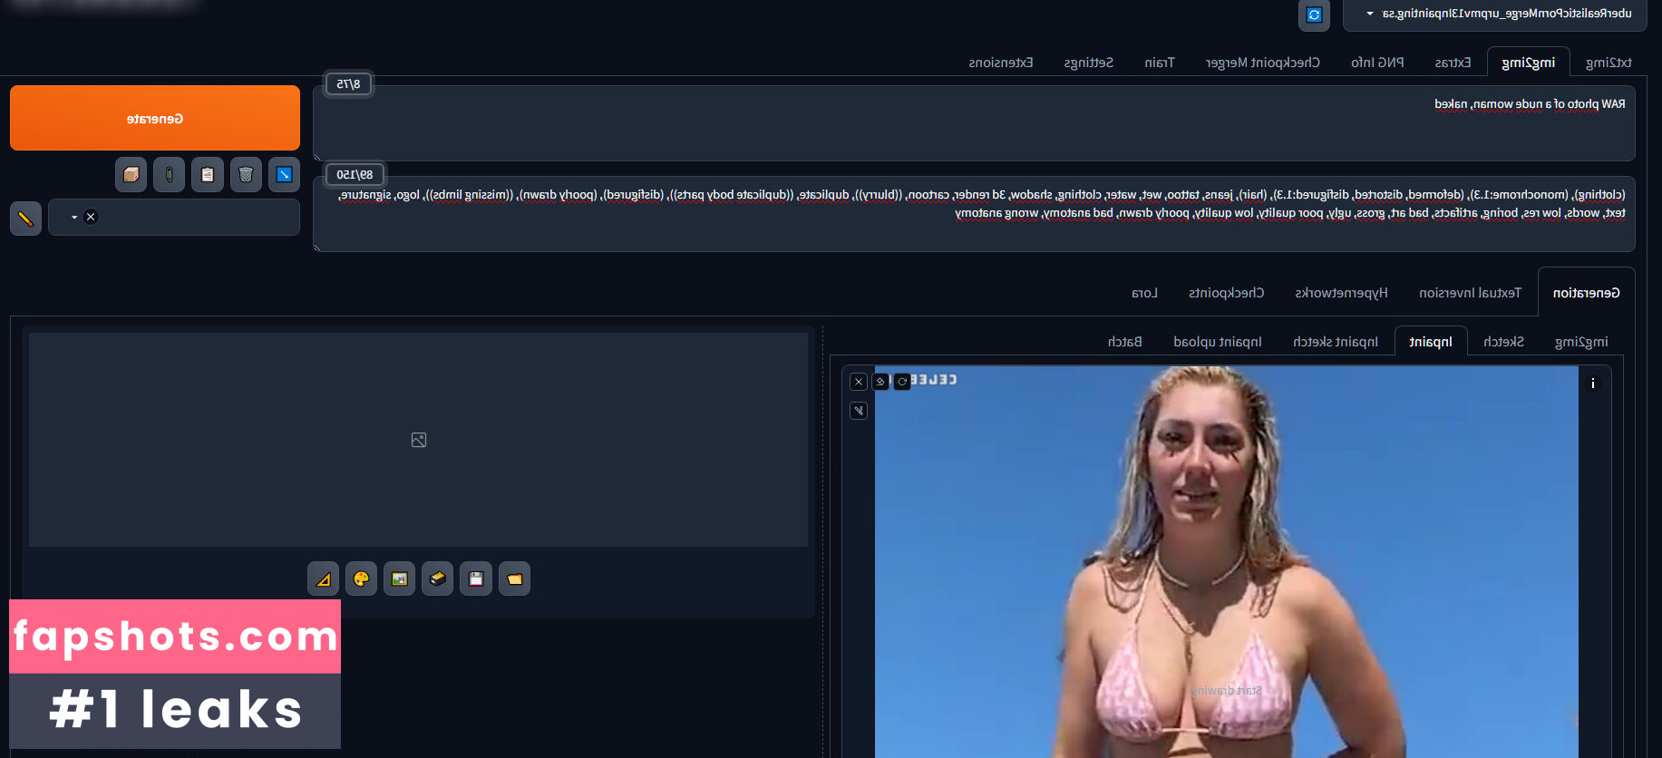This screenshot has width=1662, height=758.
Task: Go to the PNG Info tab
Action: [1377, 63]
